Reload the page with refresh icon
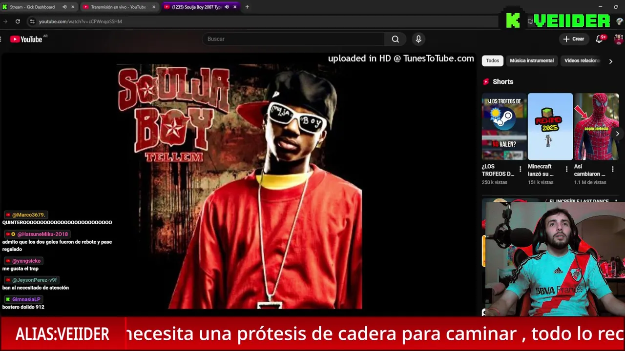The height and width of the screenshot is (351, 625). point(18,21)
